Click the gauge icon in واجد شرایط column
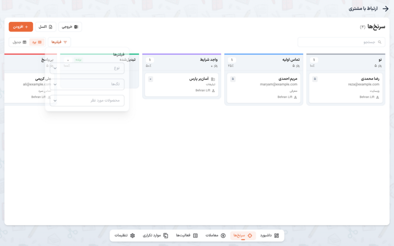The image size is (394, 246). click(x=215, y=66)
